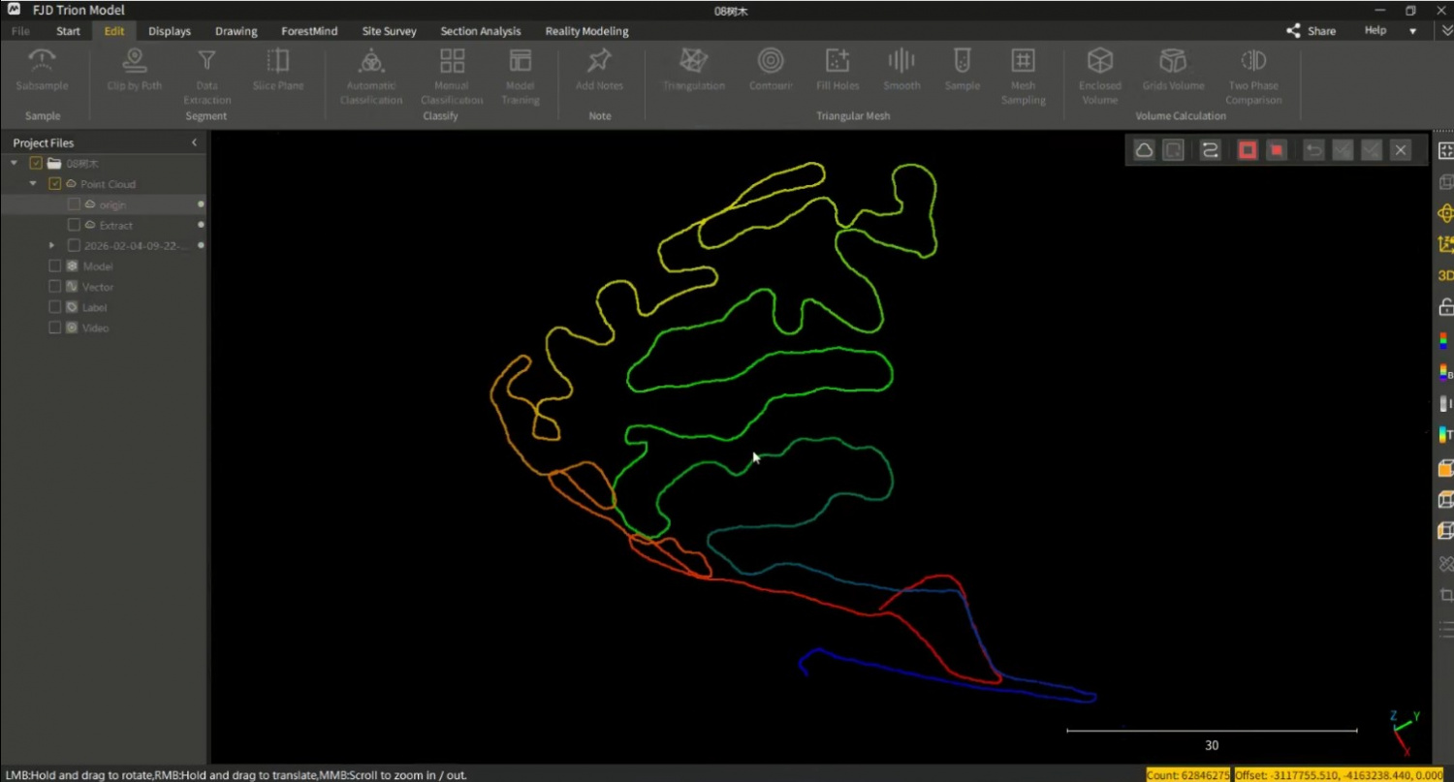Open the Clip by Path tool
This screenshot has height=782, width=1454.
point(135,61)
